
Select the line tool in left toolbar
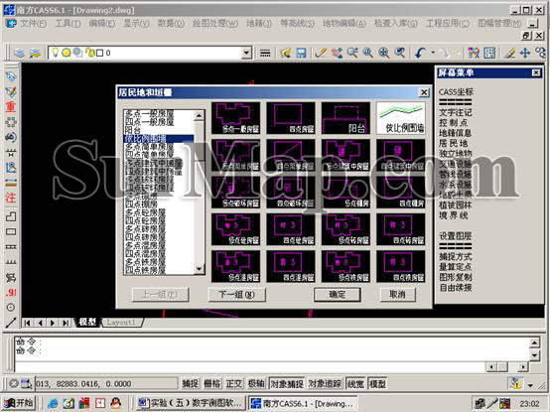pyautogui.click(x=11, y=323)
